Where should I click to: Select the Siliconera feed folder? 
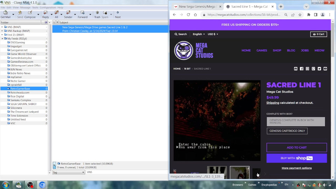coord(16,108)
